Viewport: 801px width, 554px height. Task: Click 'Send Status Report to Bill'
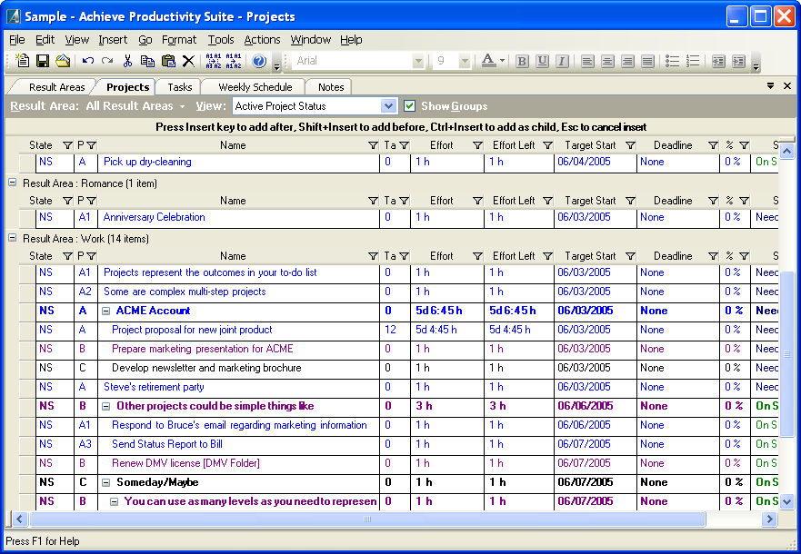tap(167, 444)
